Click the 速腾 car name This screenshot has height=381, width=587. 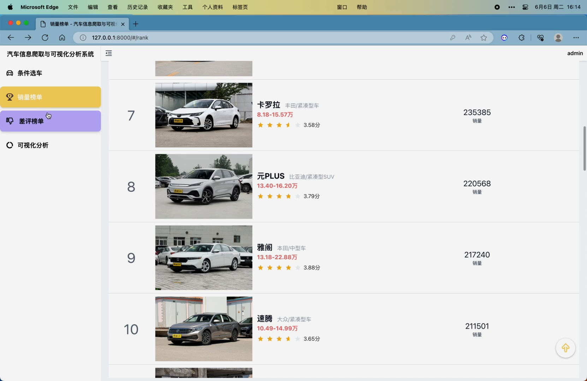click(265, 319)
